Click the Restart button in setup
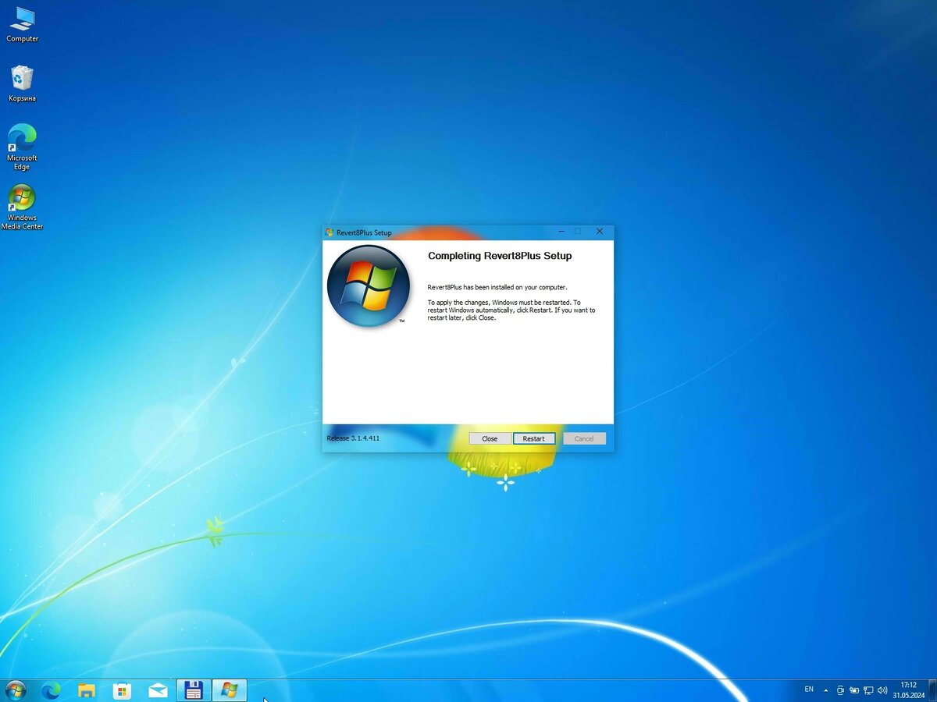The image size is (937, 702). [x=534, y=438]
